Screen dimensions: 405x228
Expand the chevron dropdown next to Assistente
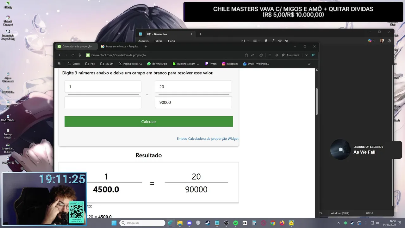[x=306, y=55]
